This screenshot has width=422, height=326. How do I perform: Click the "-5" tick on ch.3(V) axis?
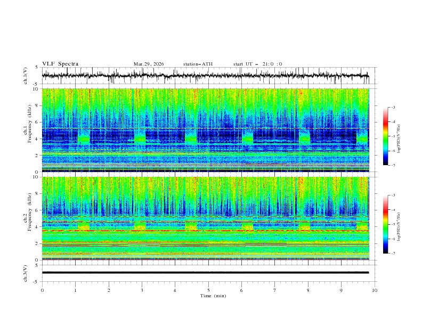pyautogui.click(x=36, y=282)
